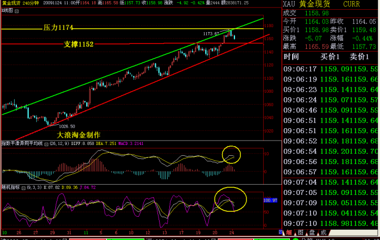Click the 涨跌 value -5.07
The image size is (380, 240).
point(313,39)
